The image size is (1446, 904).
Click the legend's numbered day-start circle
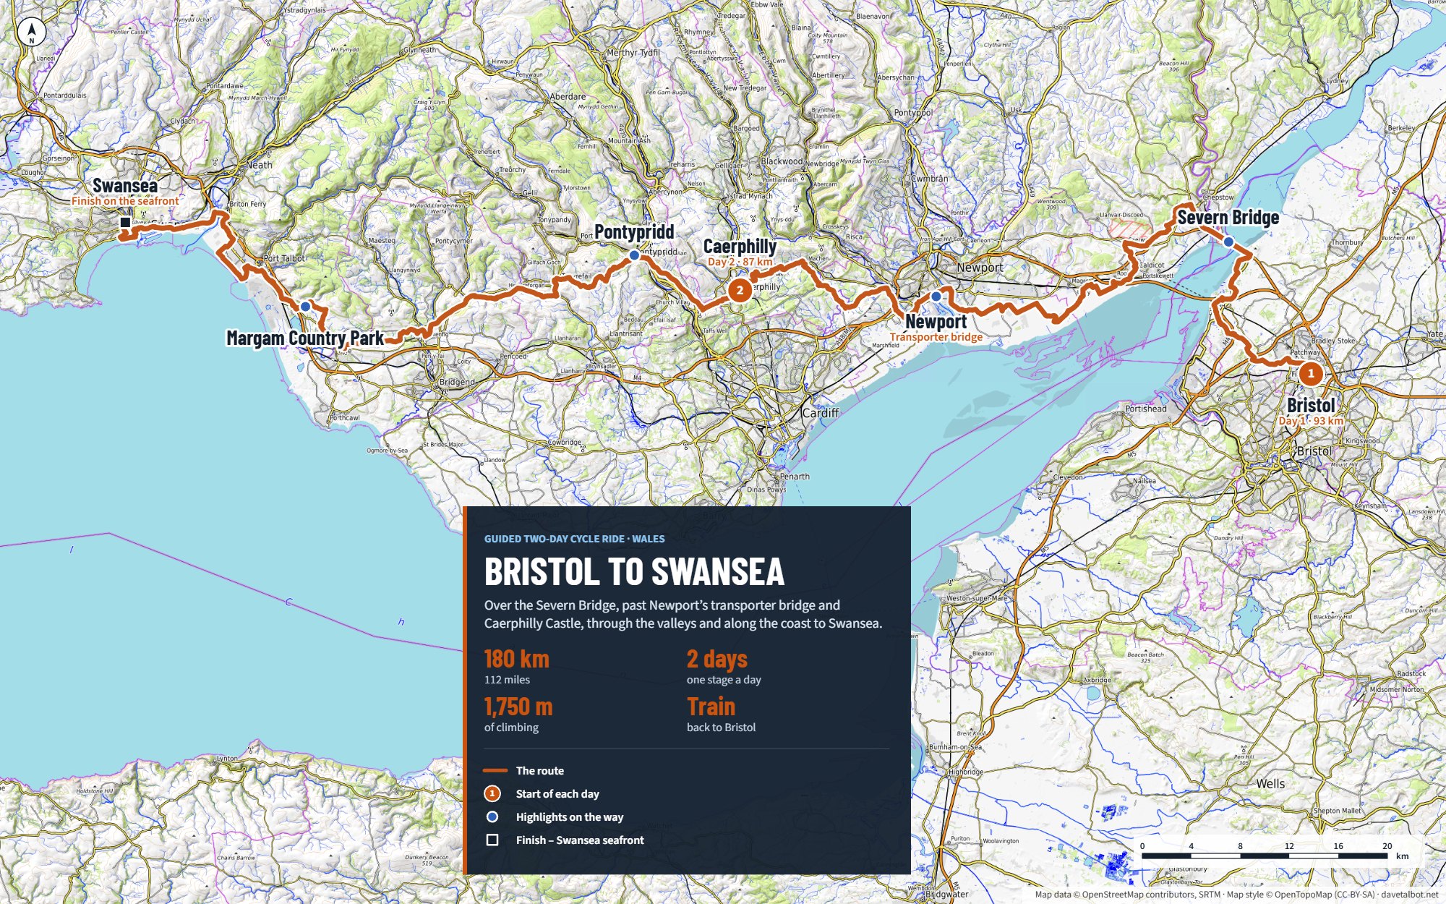point(492,794)
